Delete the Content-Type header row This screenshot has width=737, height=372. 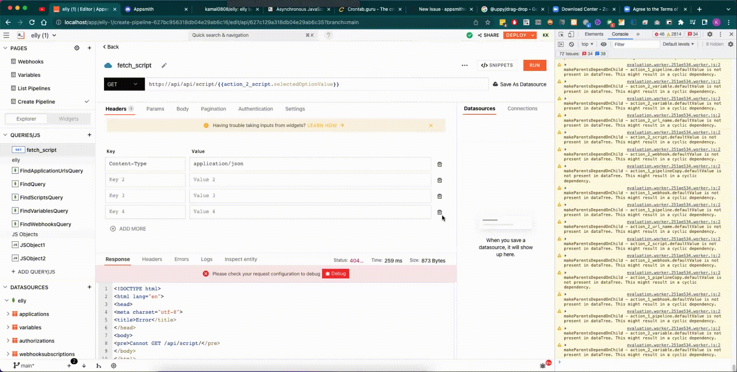click(x=440, y=165)
